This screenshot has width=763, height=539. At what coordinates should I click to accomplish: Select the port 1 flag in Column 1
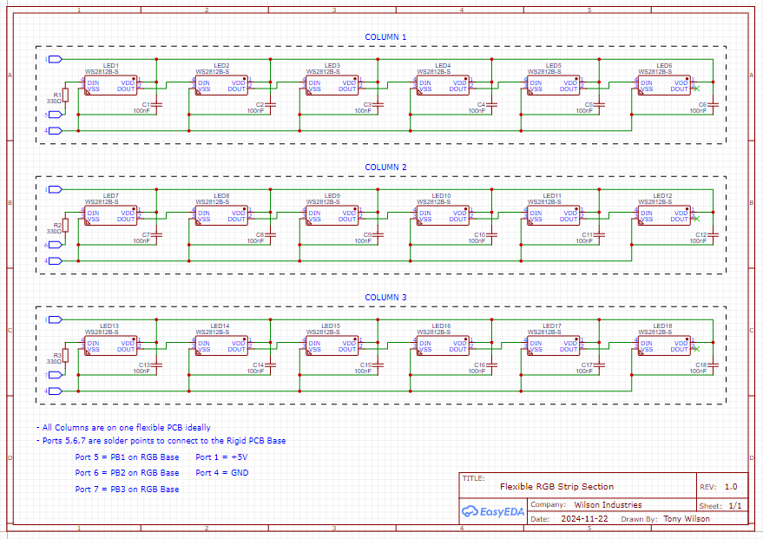(x=55, y=59)
